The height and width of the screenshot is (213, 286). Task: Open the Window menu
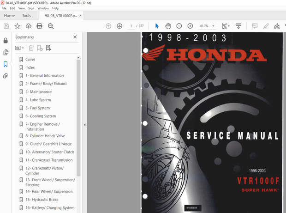coord(43,8)
